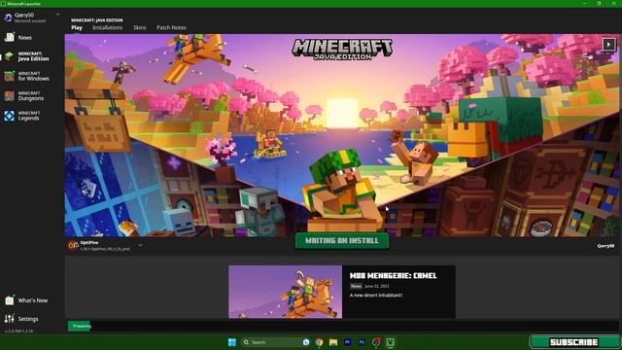Viewport: 622px width, 350px height.
Task: Switch to the Patch Notes tab
Action: (x=171, y=28)
